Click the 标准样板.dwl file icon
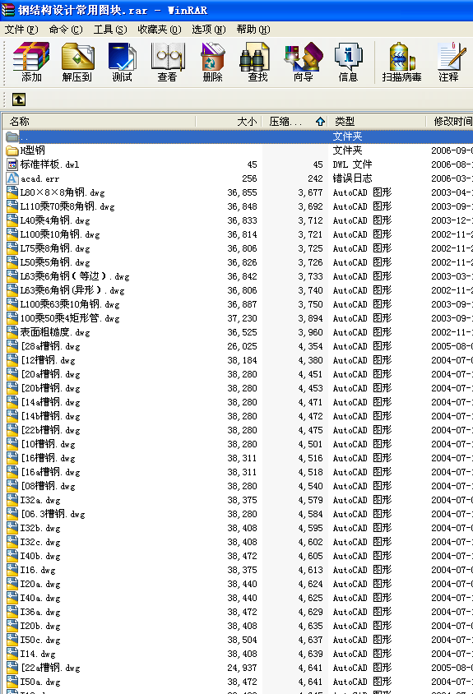 (x=12, y=164)
